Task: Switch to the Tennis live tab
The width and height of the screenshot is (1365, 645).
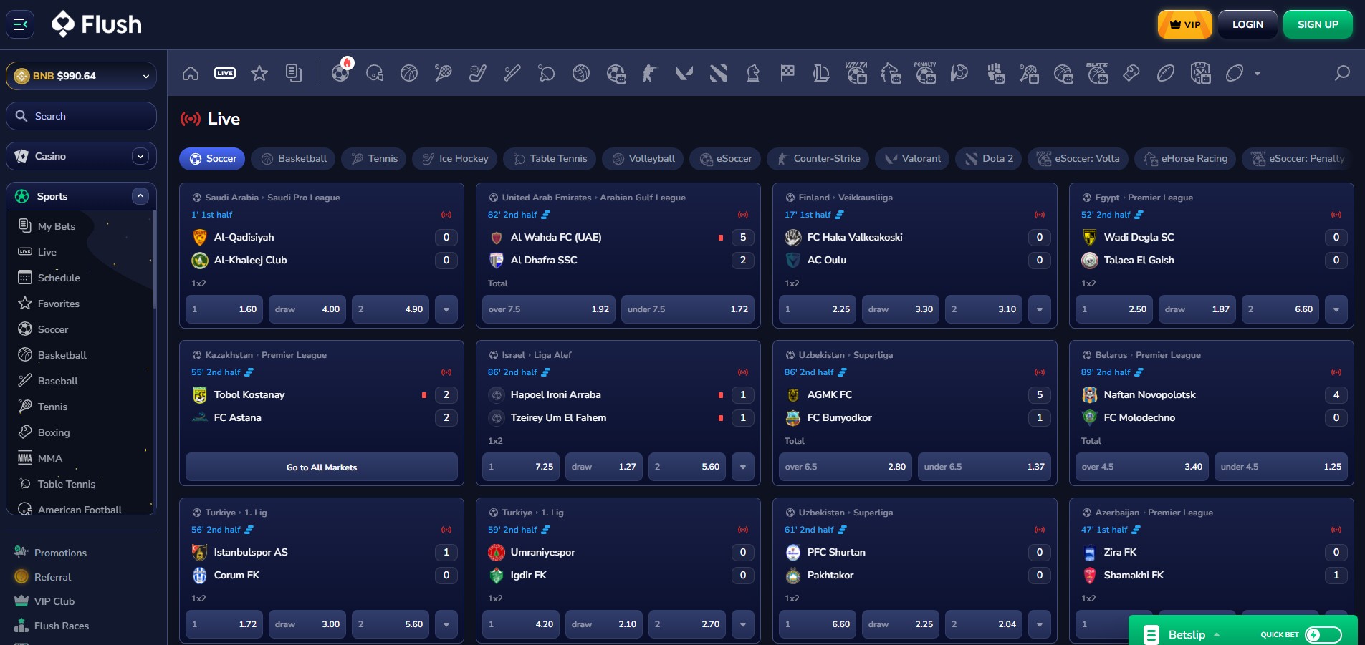Action: pos(374,159)
